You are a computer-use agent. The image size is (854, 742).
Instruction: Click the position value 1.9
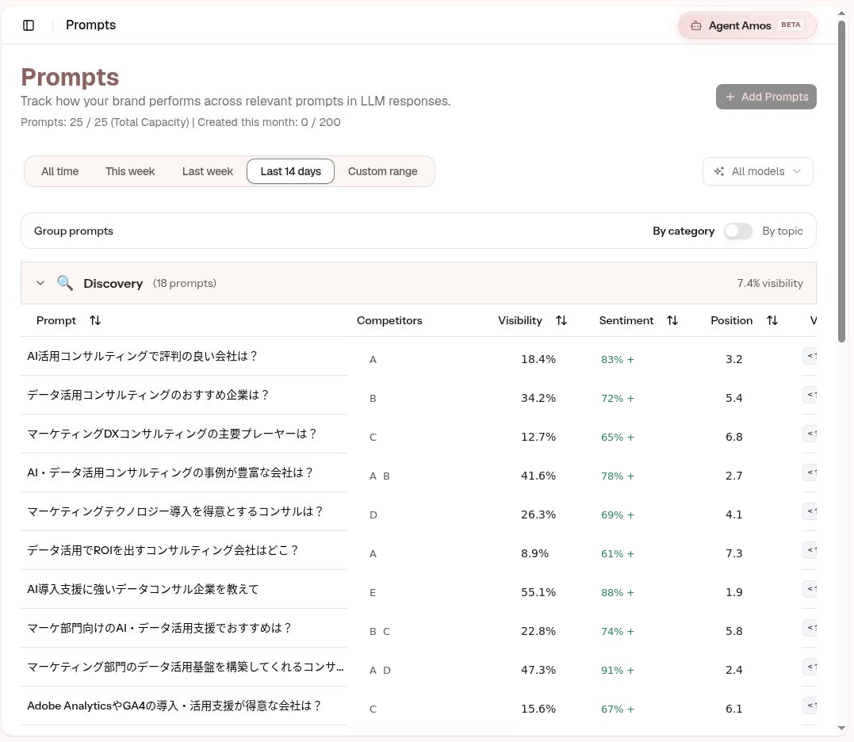click(733, 592)
